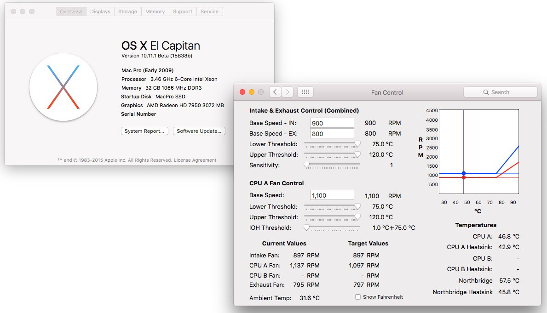Click CPU A Base Speed field
Image resolution: width=547 pixels, height=313 pixels.
(332, 195)
